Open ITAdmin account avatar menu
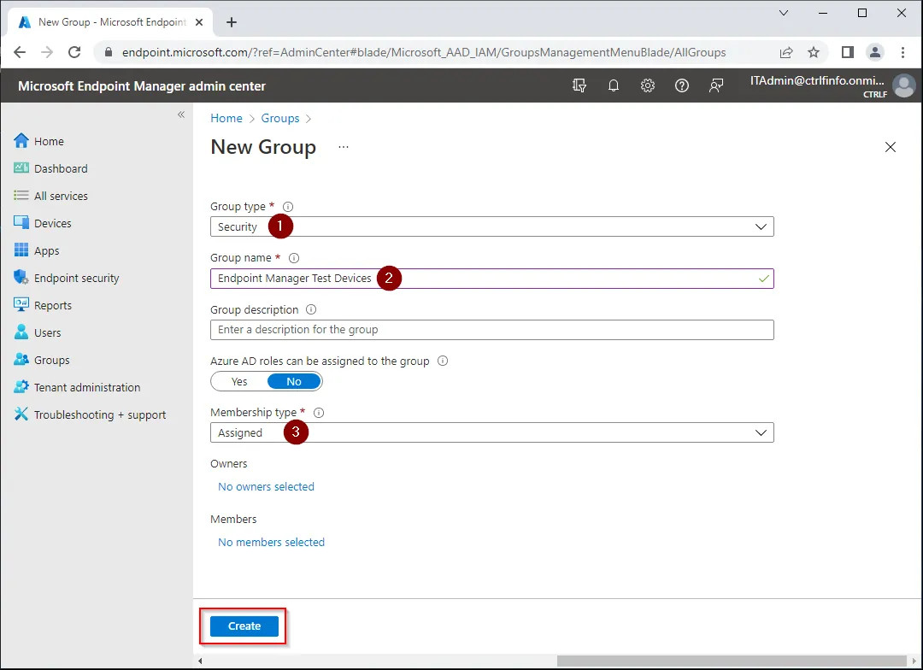The image size is (923, 670). tap(903, 86)
